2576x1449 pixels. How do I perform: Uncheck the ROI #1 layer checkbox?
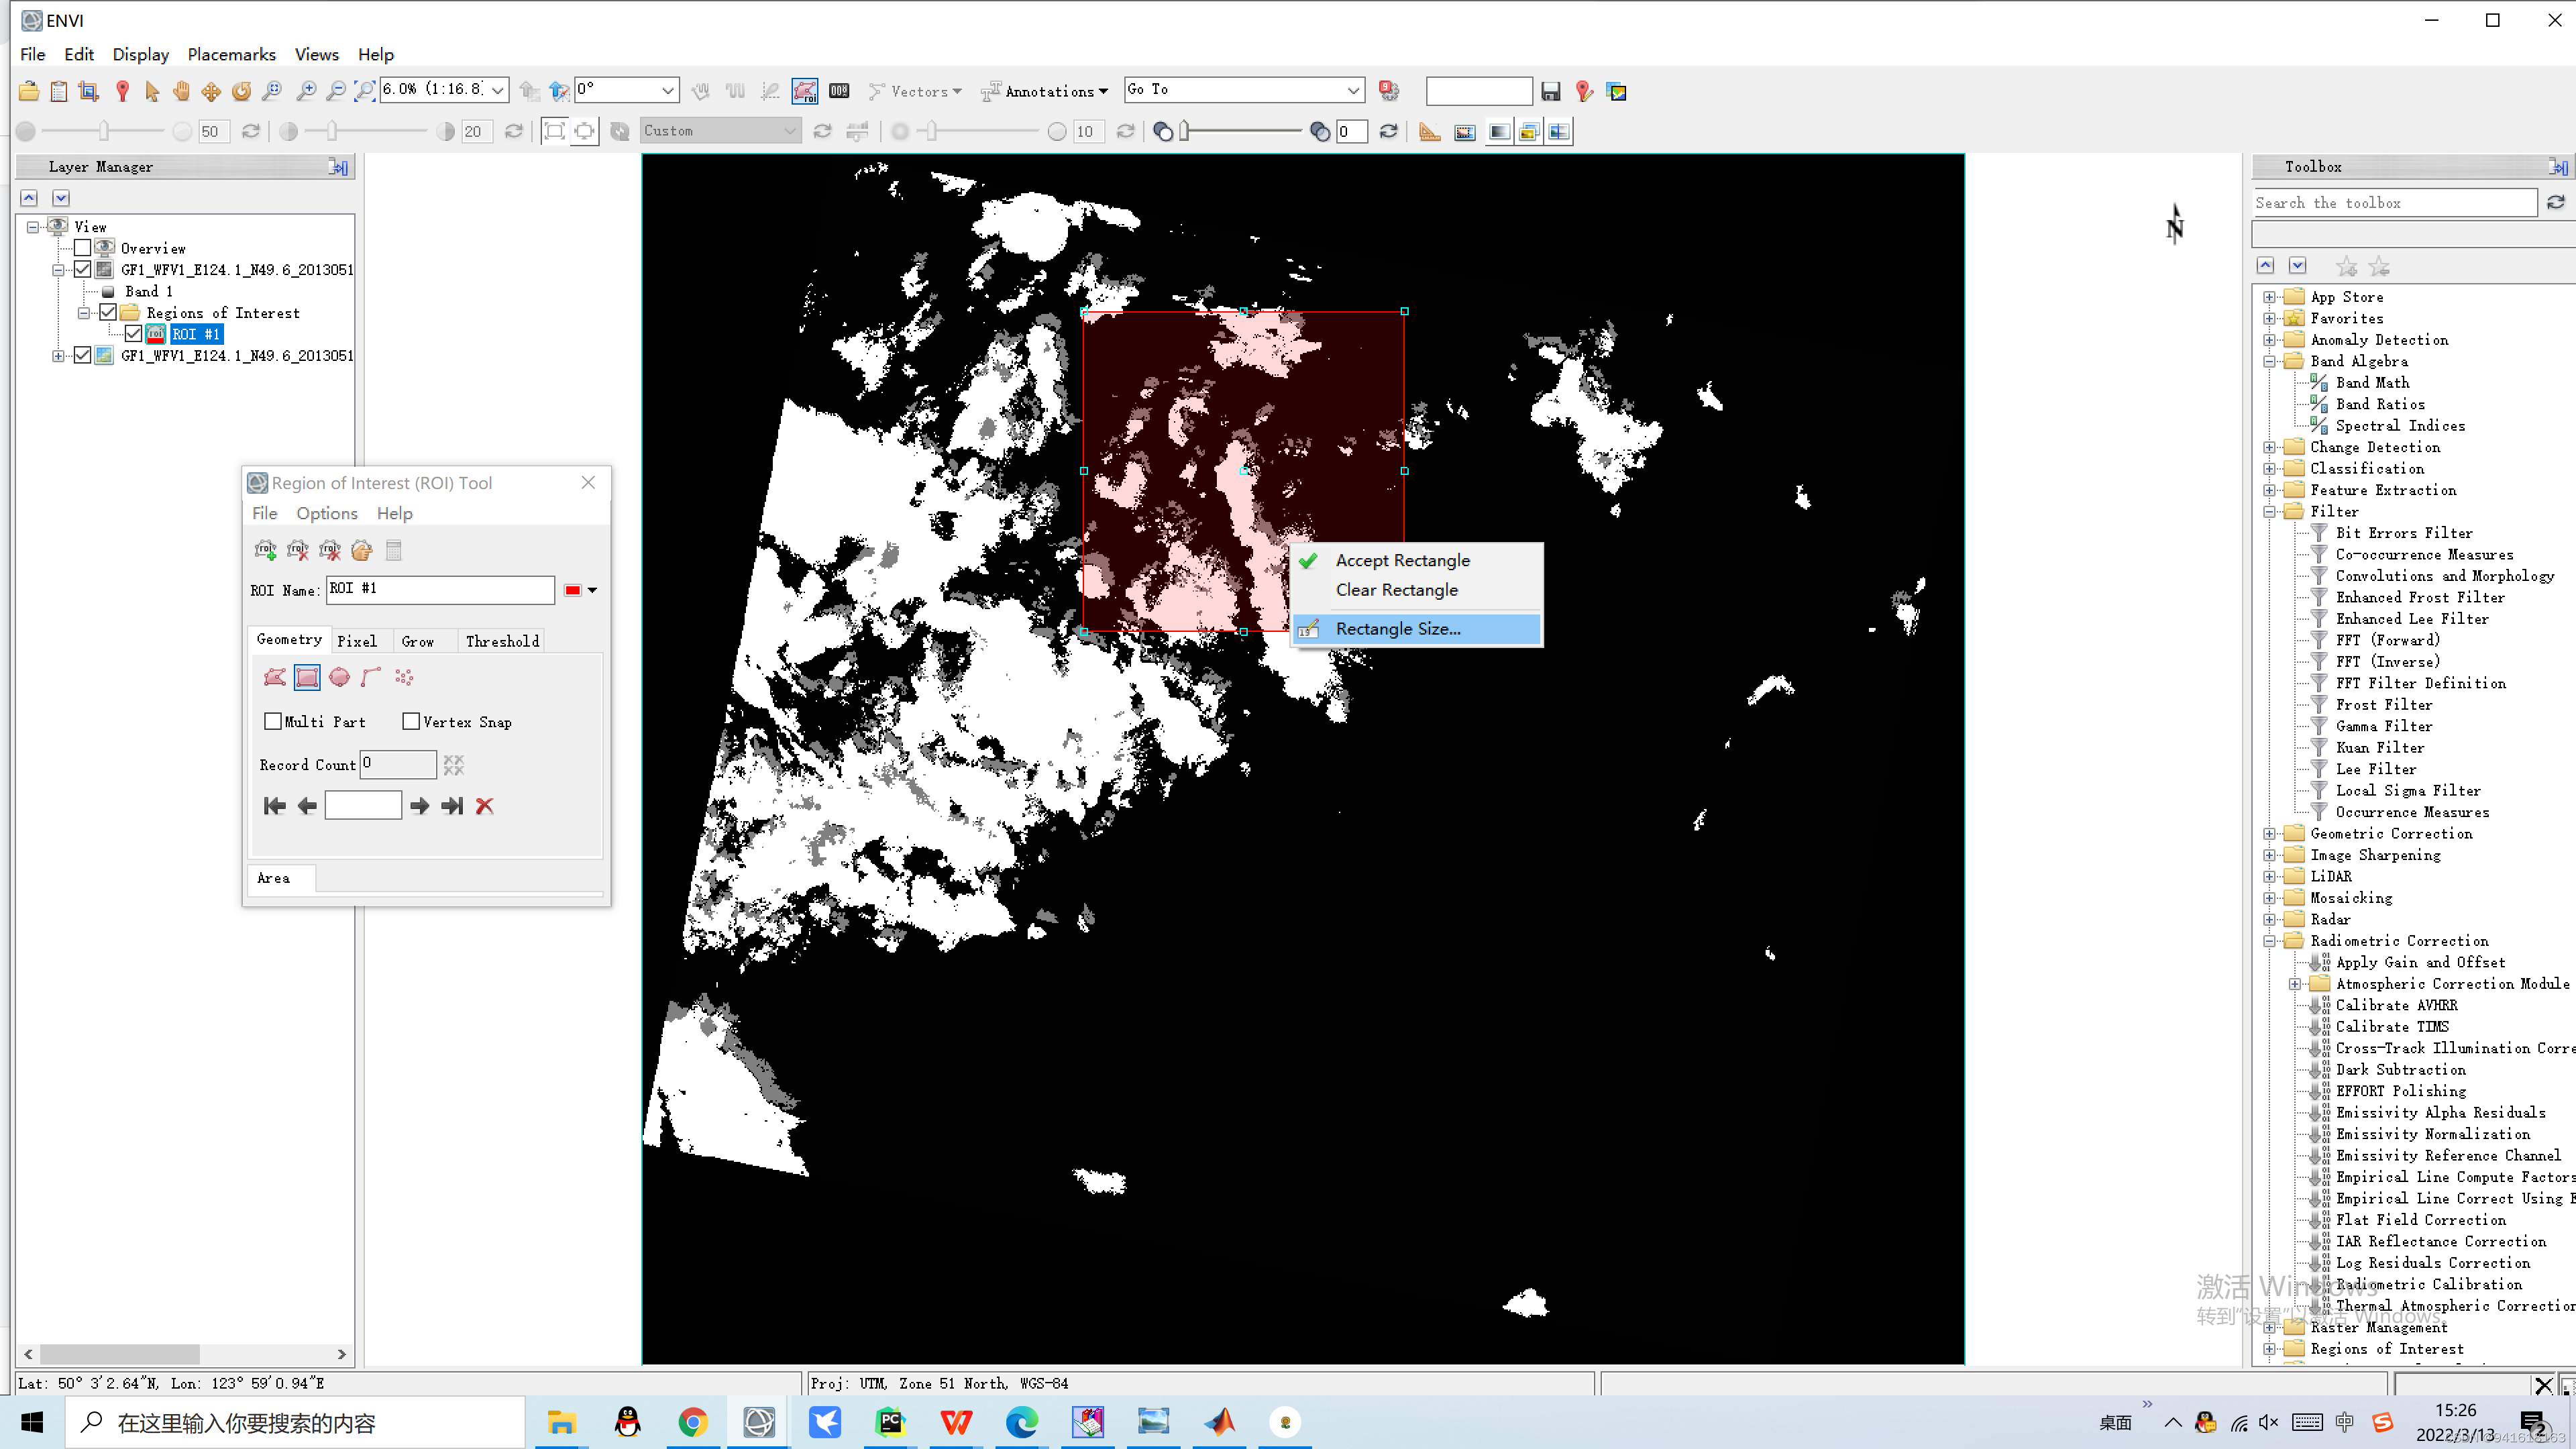[134, 334]
